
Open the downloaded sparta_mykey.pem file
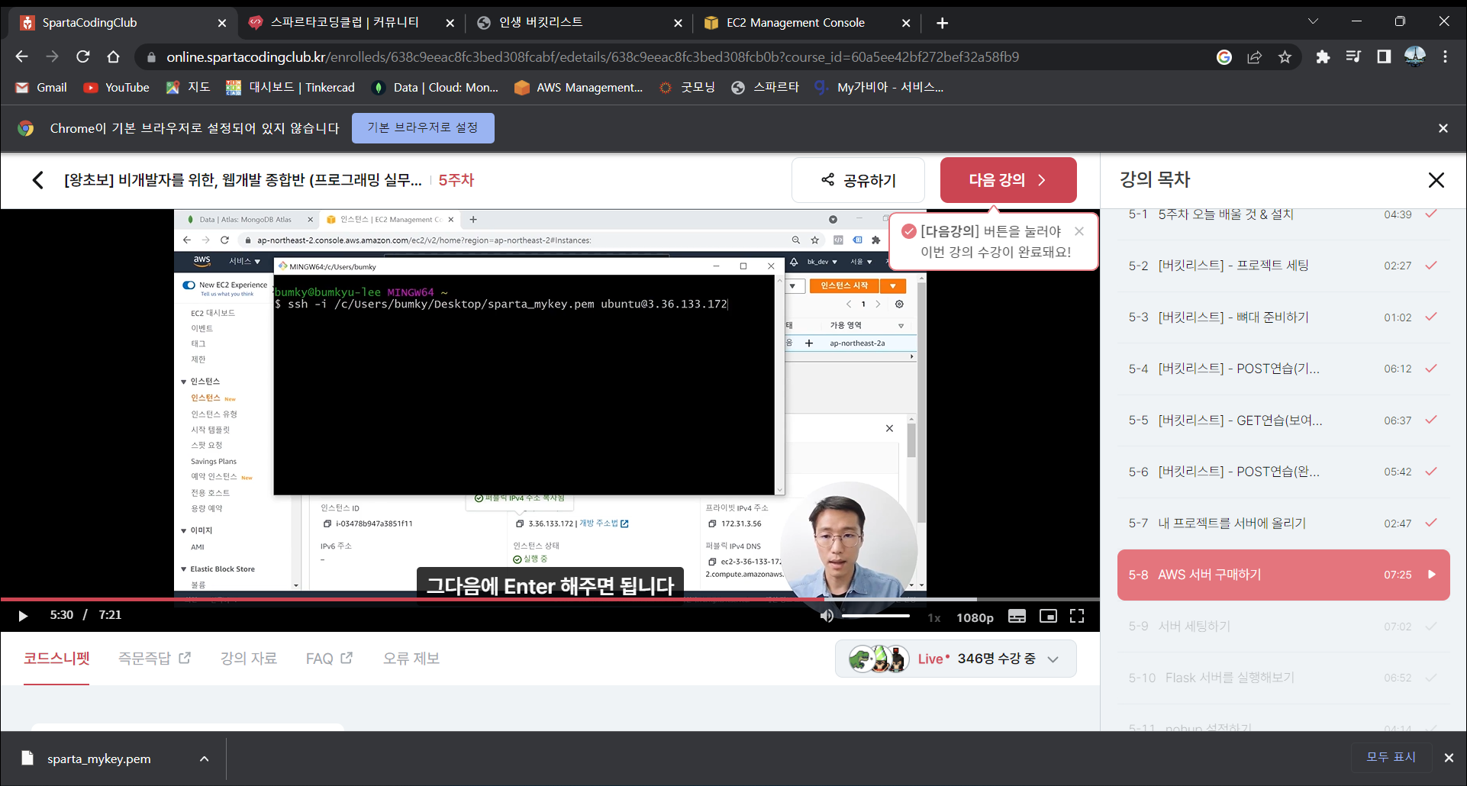point(98,759)
